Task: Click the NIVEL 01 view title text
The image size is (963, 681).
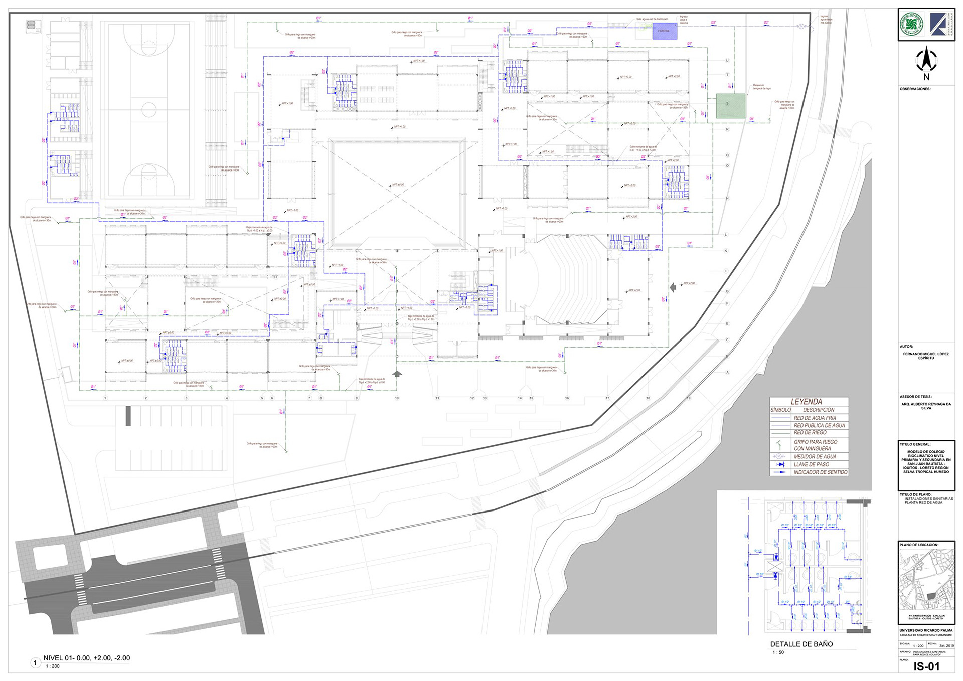Action: coord(87,658)
